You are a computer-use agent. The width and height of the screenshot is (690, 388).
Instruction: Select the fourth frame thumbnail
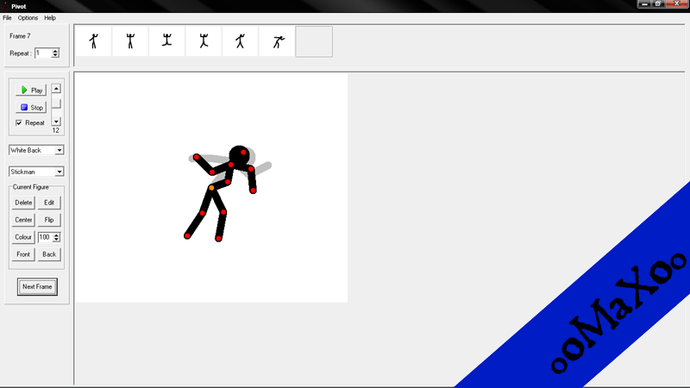[204, 41]
